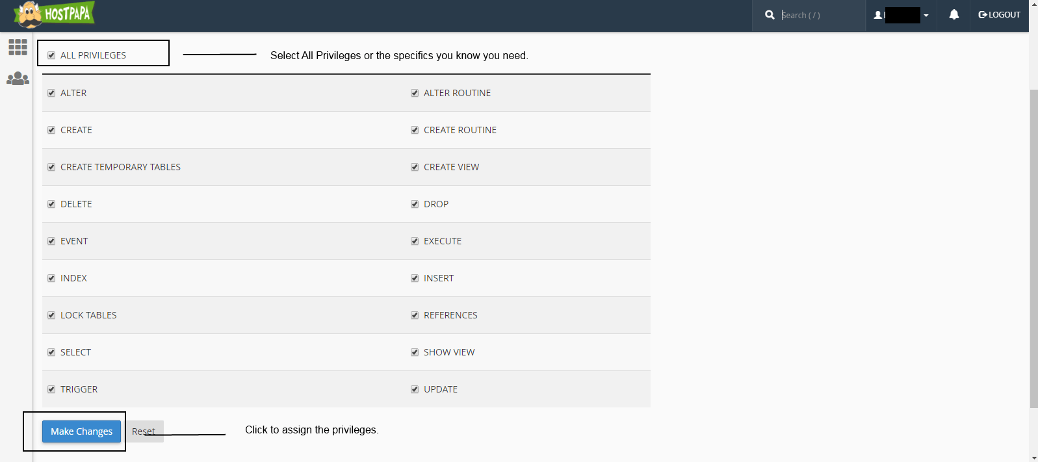The height and width of the screenshot is (462, 1038).
Task: Click the user account silhouette icon
Action: click(878, 15)
